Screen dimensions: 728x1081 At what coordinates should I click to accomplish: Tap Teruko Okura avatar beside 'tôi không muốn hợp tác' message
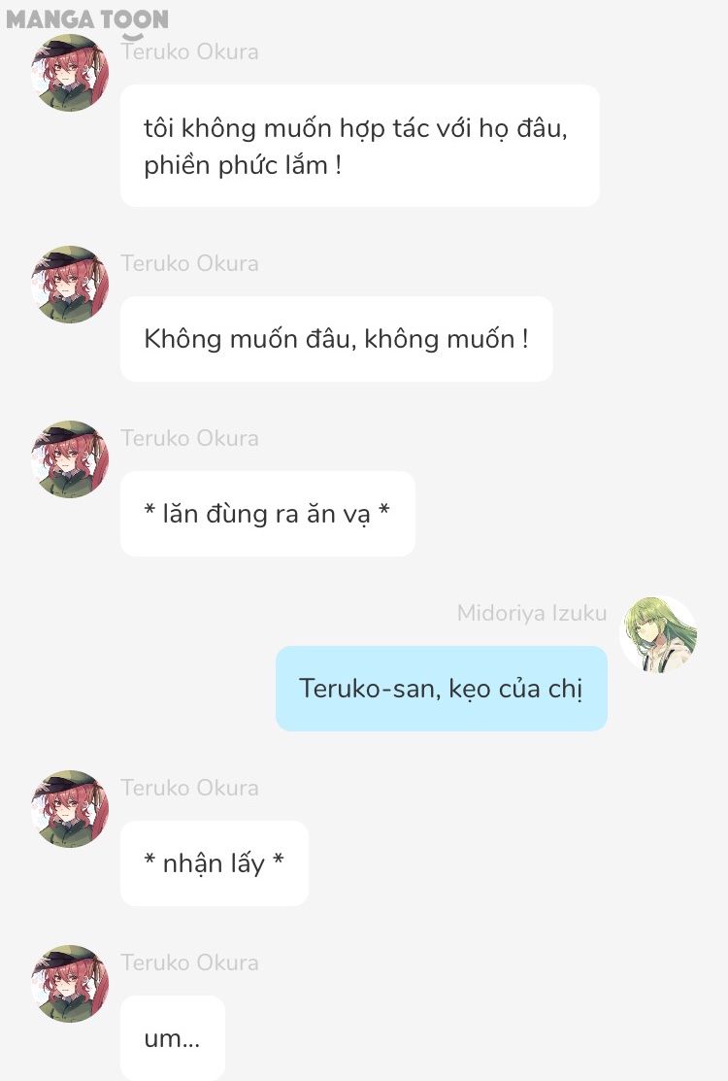[70, 73]
